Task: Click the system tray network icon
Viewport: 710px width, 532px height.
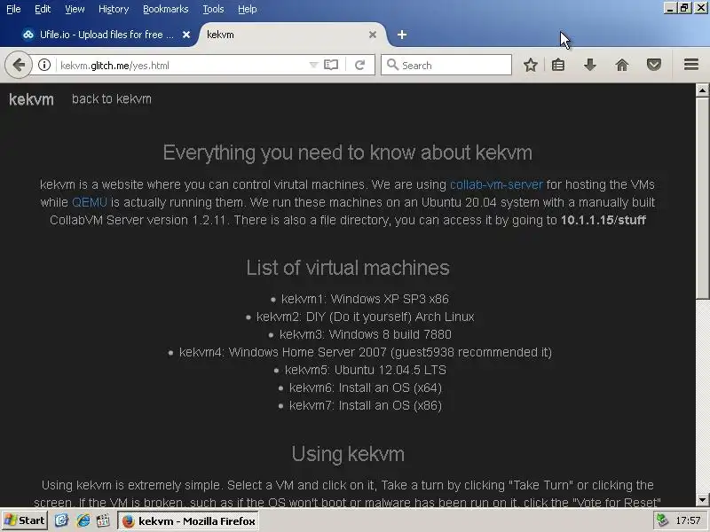Action: click(662, 520)
